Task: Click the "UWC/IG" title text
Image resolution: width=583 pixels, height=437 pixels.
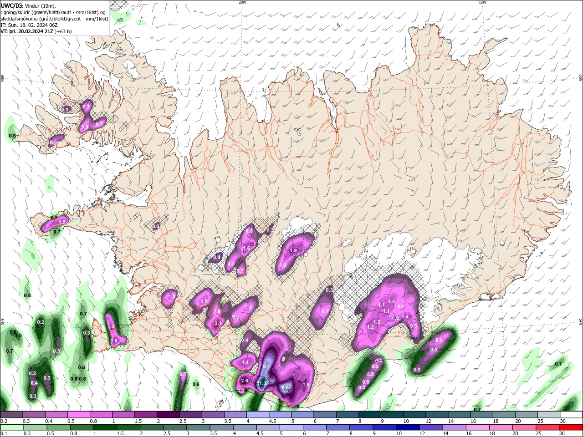Action: [11, 5]
